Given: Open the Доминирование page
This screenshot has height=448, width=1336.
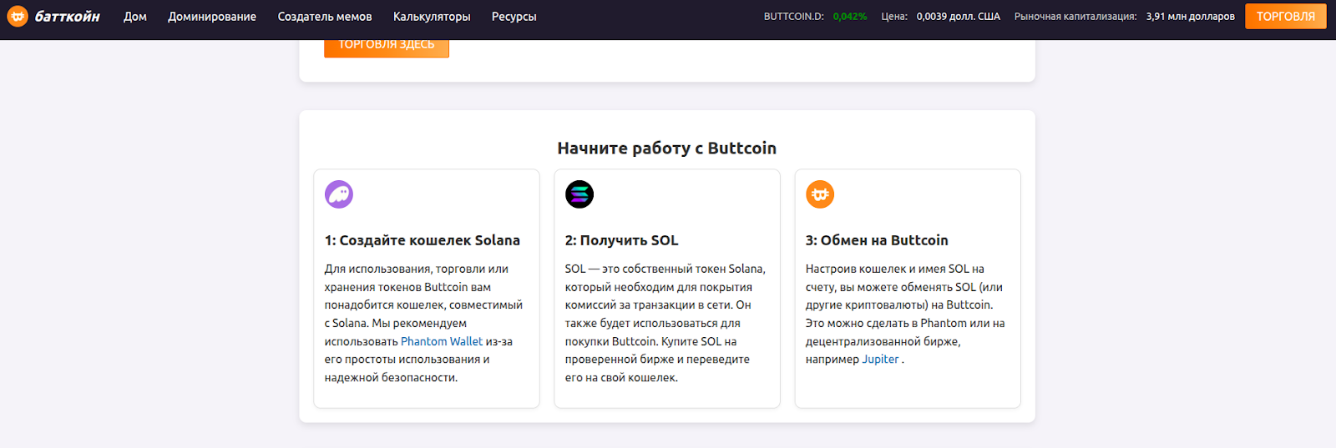Looking at the screenshot, I should point(212,17).
